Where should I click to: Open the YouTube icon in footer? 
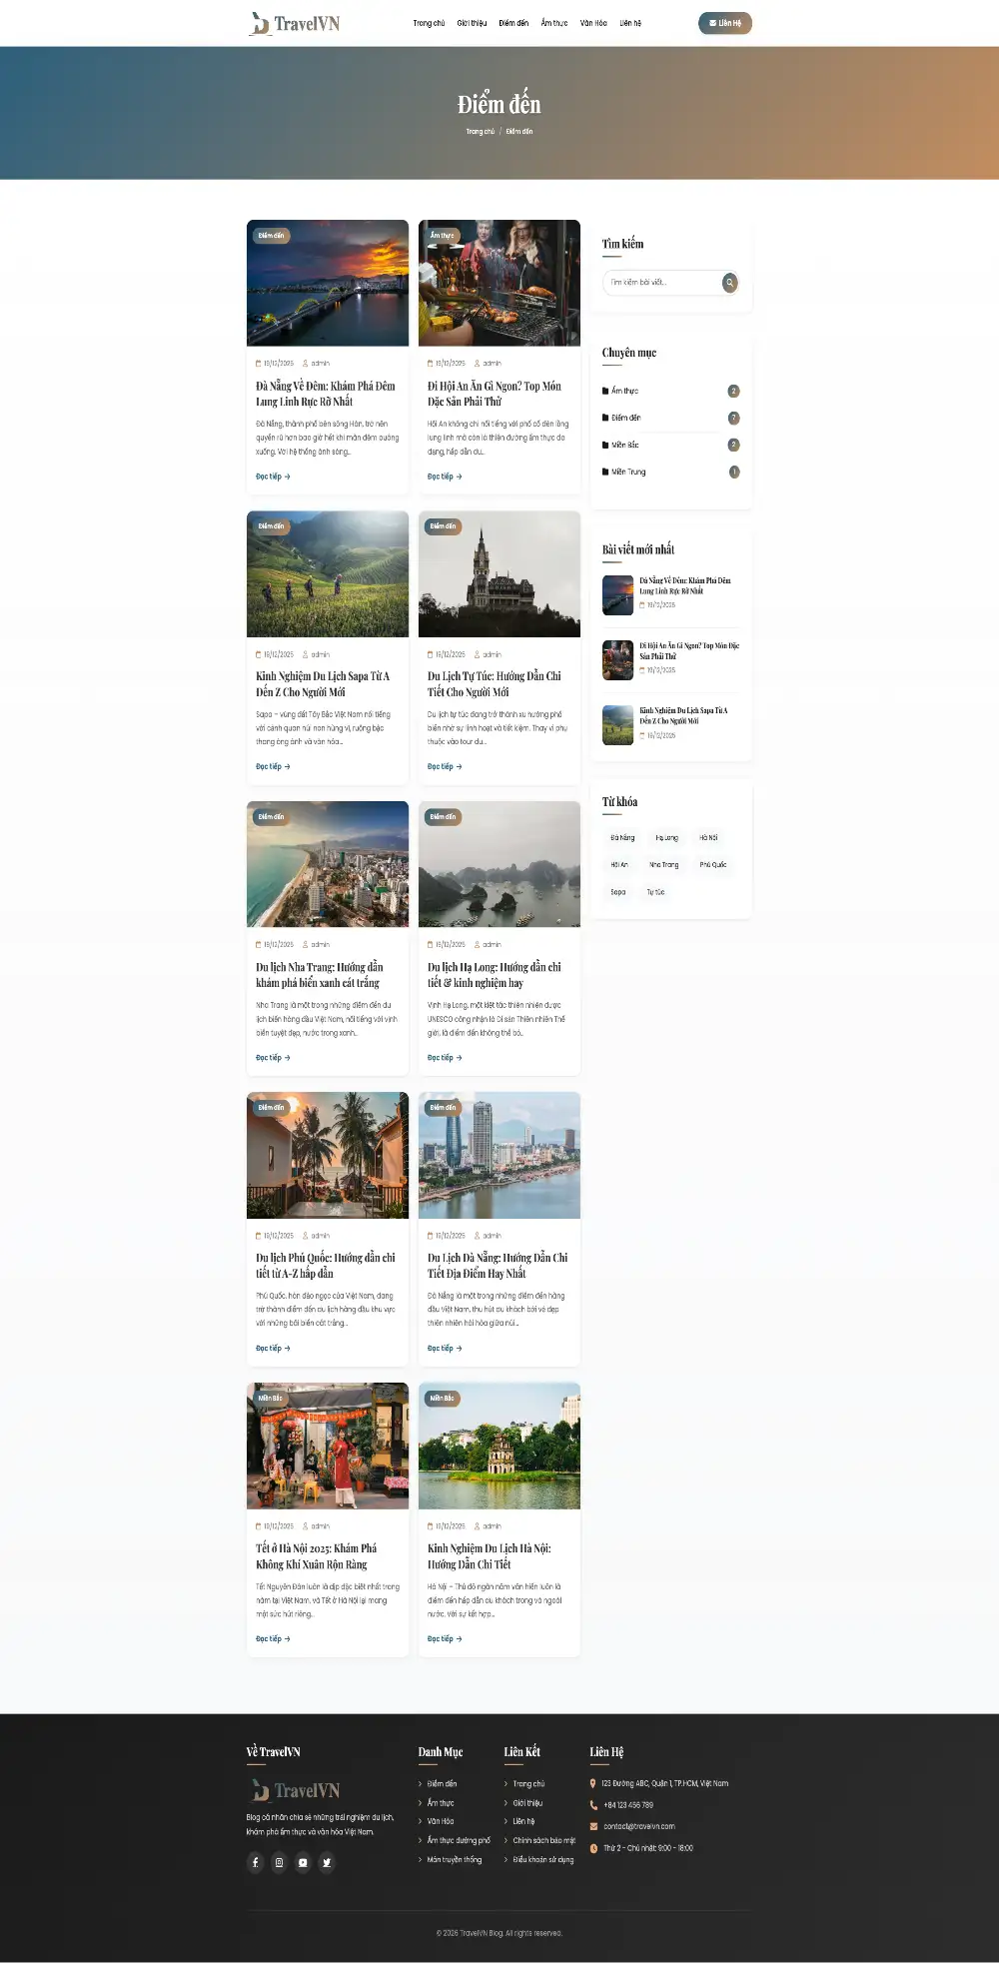tap(303, 1862)
